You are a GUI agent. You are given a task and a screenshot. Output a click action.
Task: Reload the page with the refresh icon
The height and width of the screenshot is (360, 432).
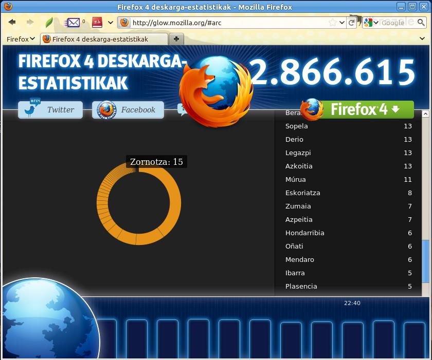(x=352, y=23)
